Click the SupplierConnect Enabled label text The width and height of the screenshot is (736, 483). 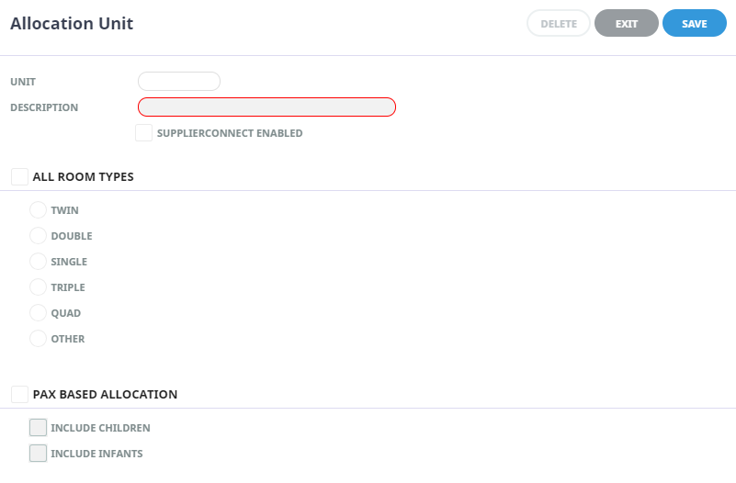point(230,133)
